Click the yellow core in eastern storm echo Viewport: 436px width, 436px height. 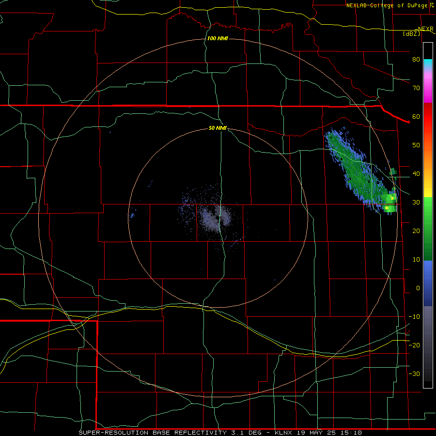pos(392,198)
